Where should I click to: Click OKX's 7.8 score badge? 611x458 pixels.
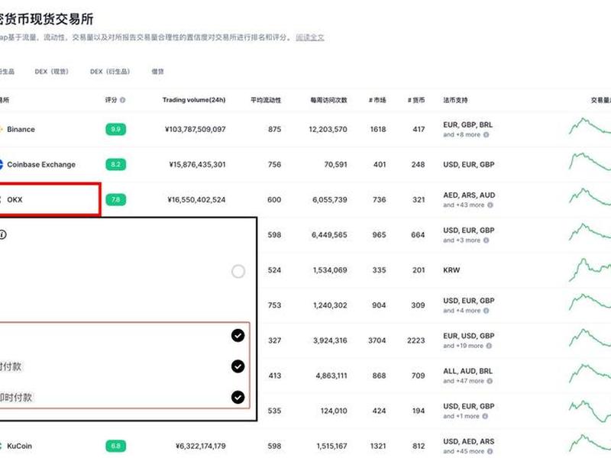(116, 200)
